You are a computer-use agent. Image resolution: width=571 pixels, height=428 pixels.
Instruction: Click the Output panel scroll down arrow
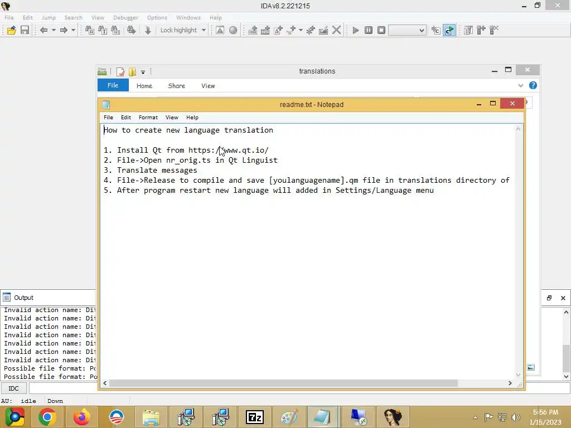pyautogui.click(x=567, y=376)
